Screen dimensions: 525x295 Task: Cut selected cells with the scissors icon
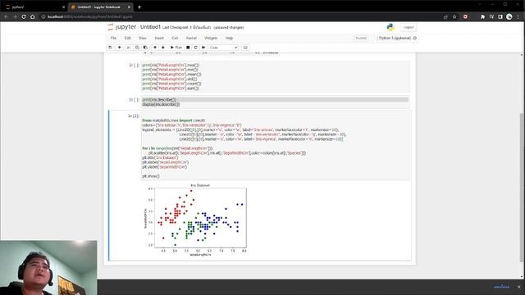[129, 48]
